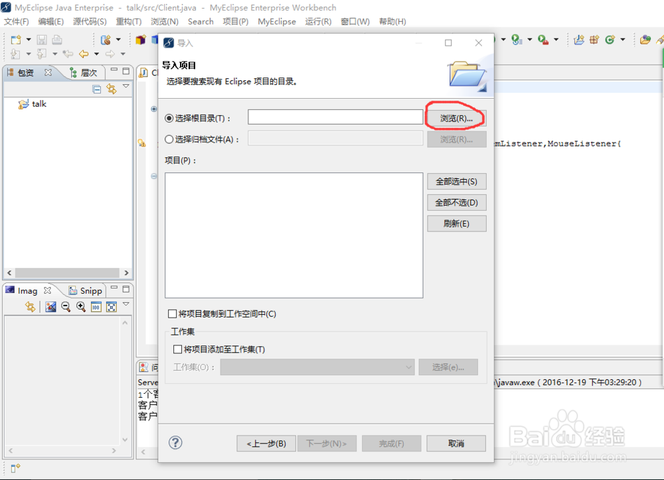The image size is (664, 480).
Task: Maximize the Image panel
Action: coord(125,289)
